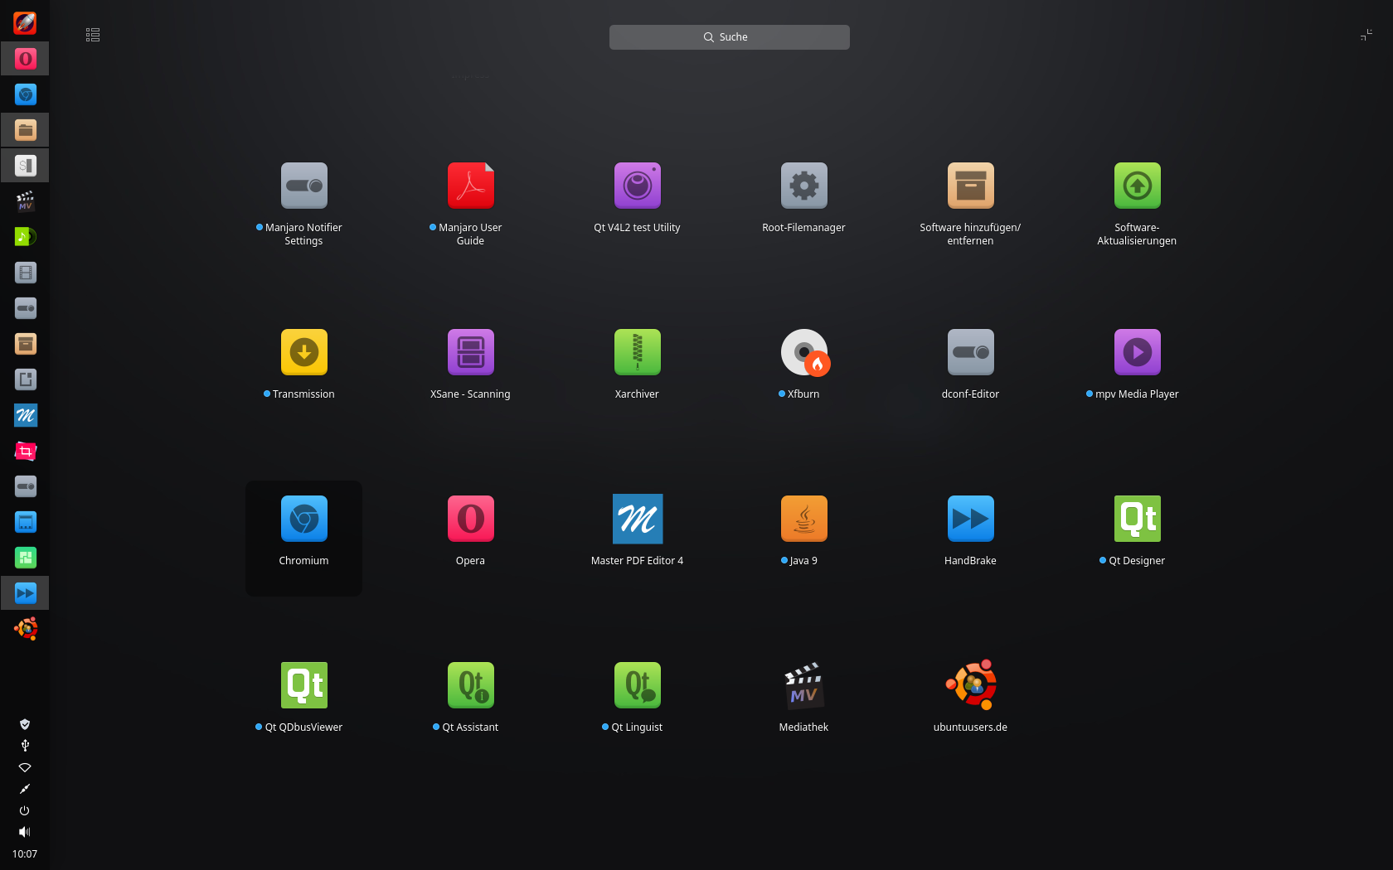Open the volume control in dock

[25, 832]
